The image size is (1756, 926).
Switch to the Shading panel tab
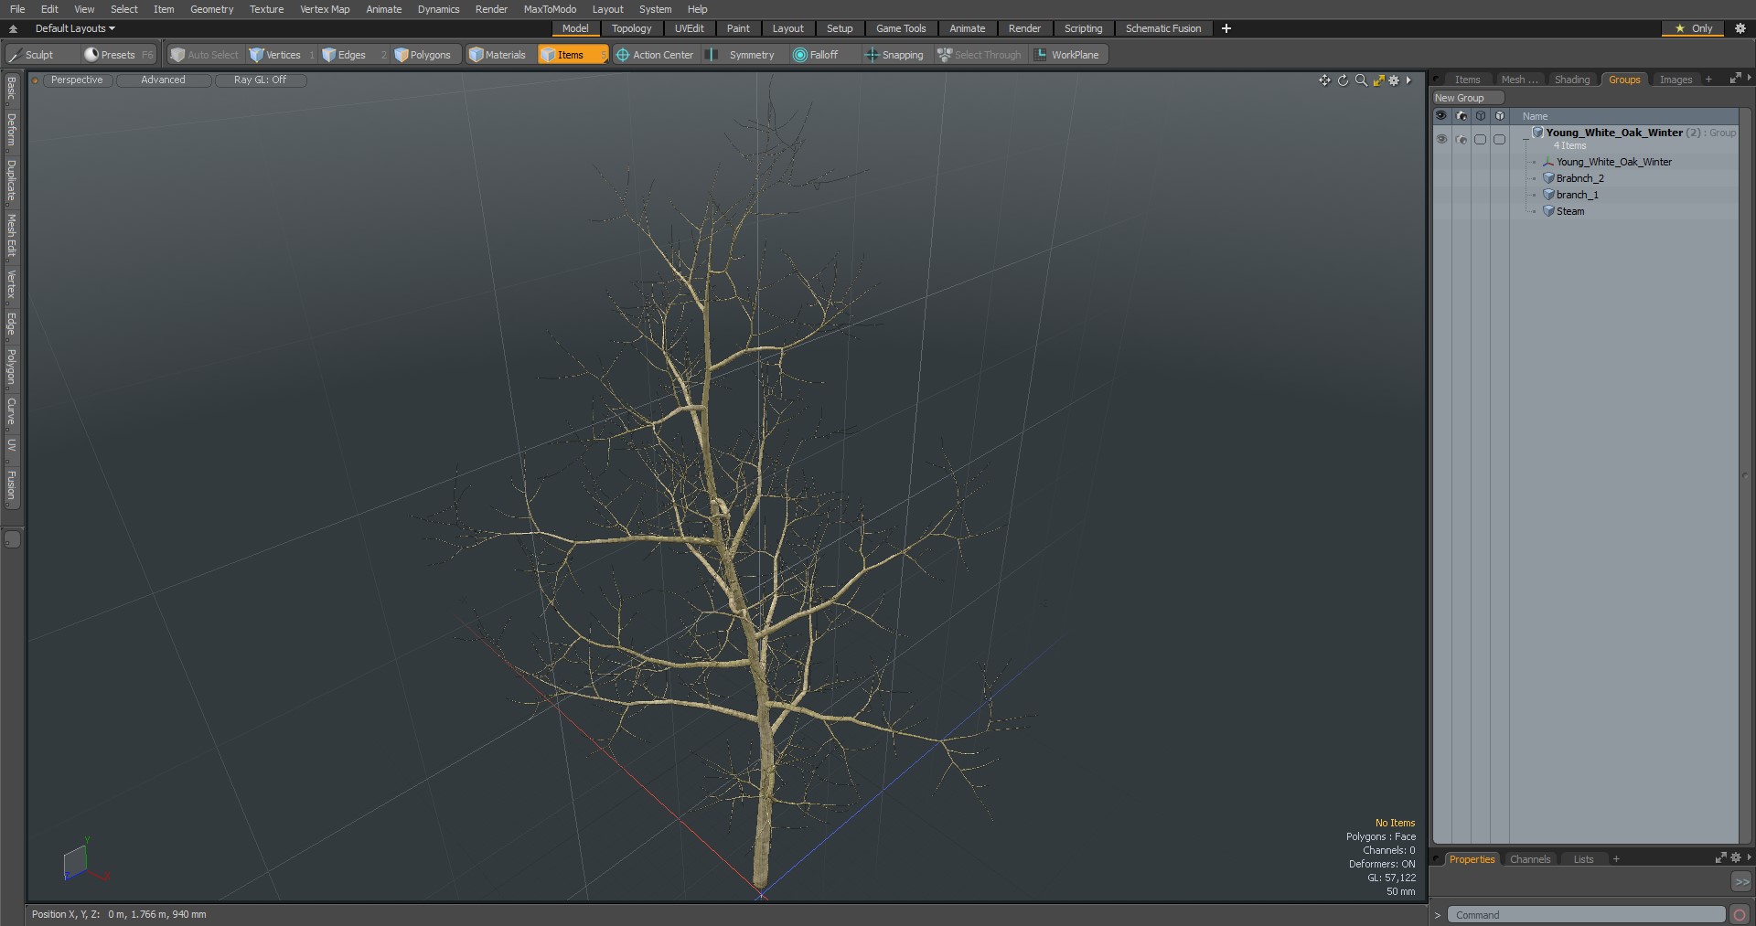1572,80
